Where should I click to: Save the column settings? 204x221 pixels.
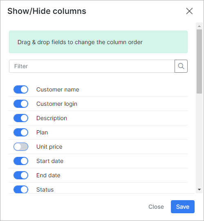coord(183,207)
